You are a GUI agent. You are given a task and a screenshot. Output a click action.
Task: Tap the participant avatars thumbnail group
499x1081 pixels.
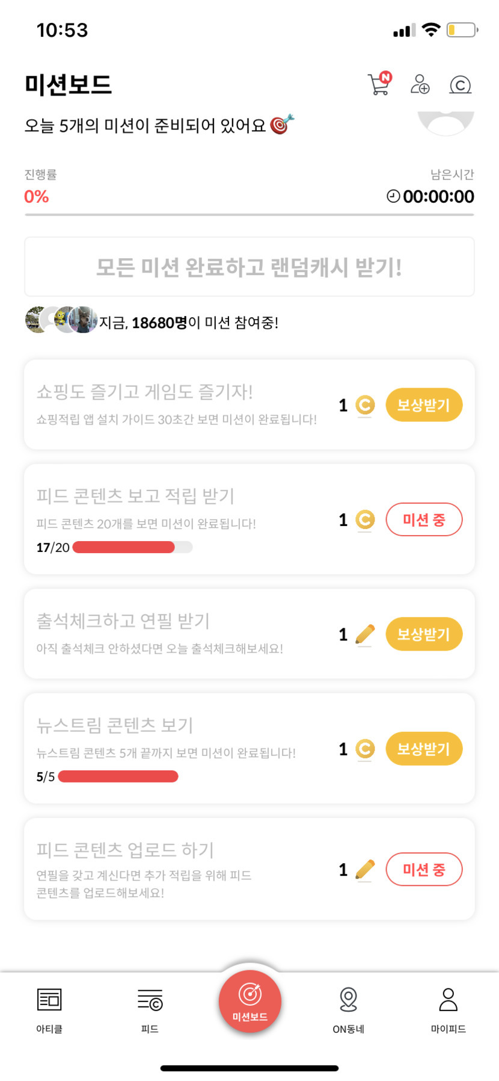pyautogui.click(x=61, y=320)
